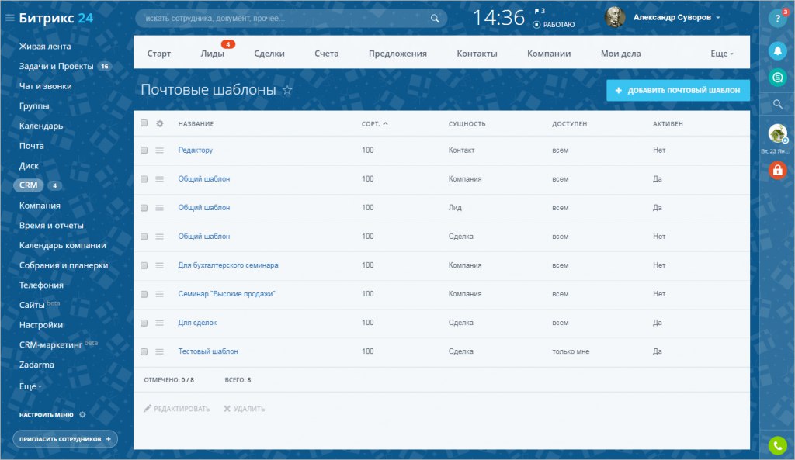Image resolution: width=795 pixels, height=460 pixels.
Task: Go to Задачи и Проекты in sidebar
Action: click(56, 66)
